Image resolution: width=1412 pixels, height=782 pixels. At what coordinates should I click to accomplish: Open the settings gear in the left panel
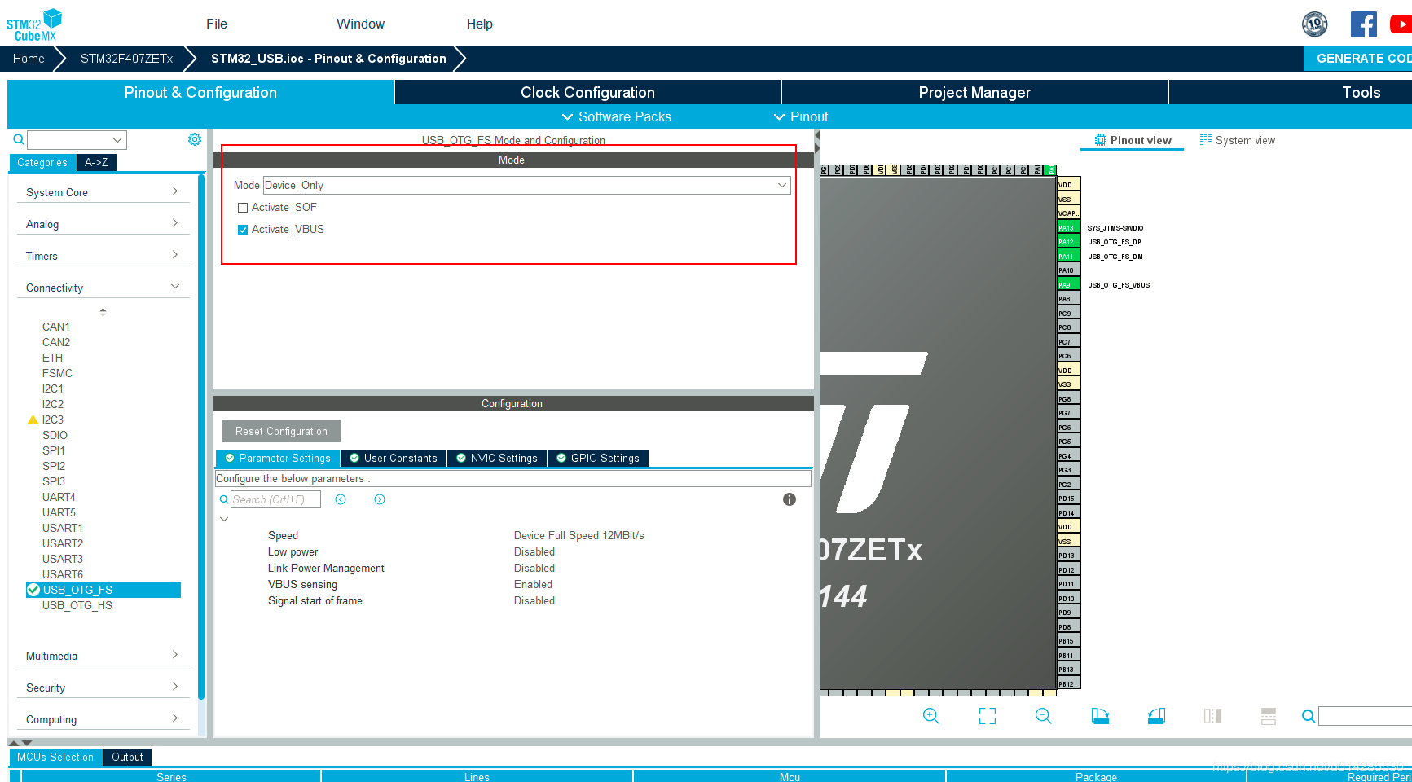(194, 139)
